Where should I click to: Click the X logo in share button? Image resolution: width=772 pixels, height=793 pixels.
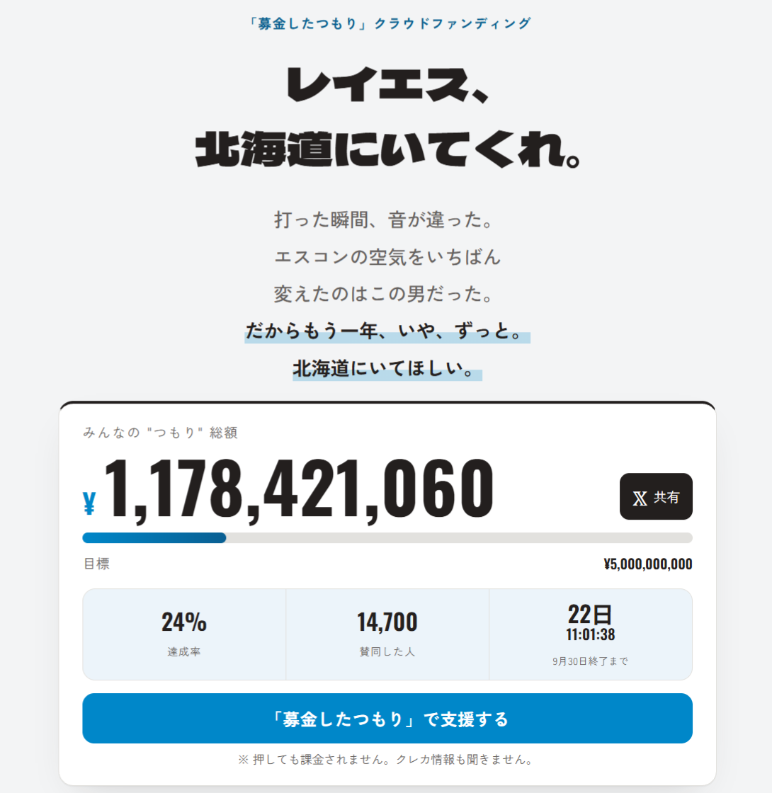[640, 498]
